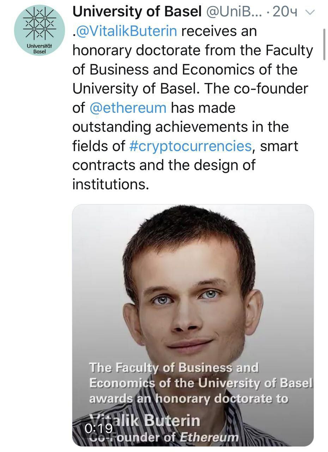Tap the tweet text line "contracts and the design of"
The image size is (328, 452).
click(163, 165)
